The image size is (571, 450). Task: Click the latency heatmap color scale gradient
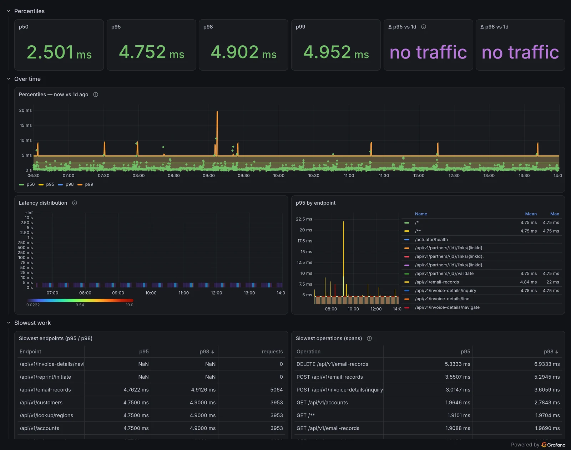[x=80, y=300]
